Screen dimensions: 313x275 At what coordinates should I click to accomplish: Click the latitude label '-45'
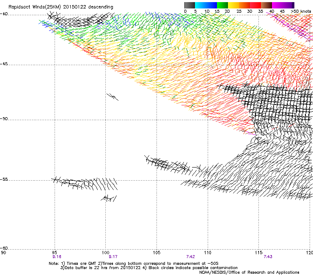(4, 64)
